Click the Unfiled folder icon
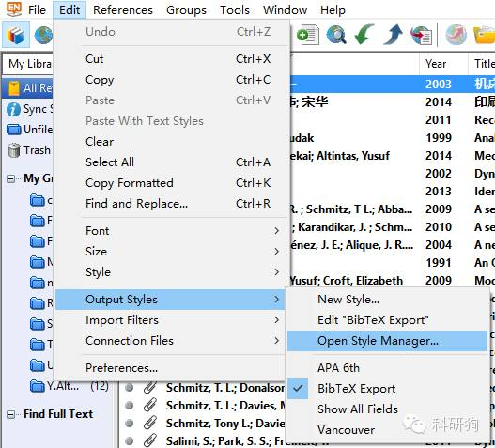 [14, 130]
